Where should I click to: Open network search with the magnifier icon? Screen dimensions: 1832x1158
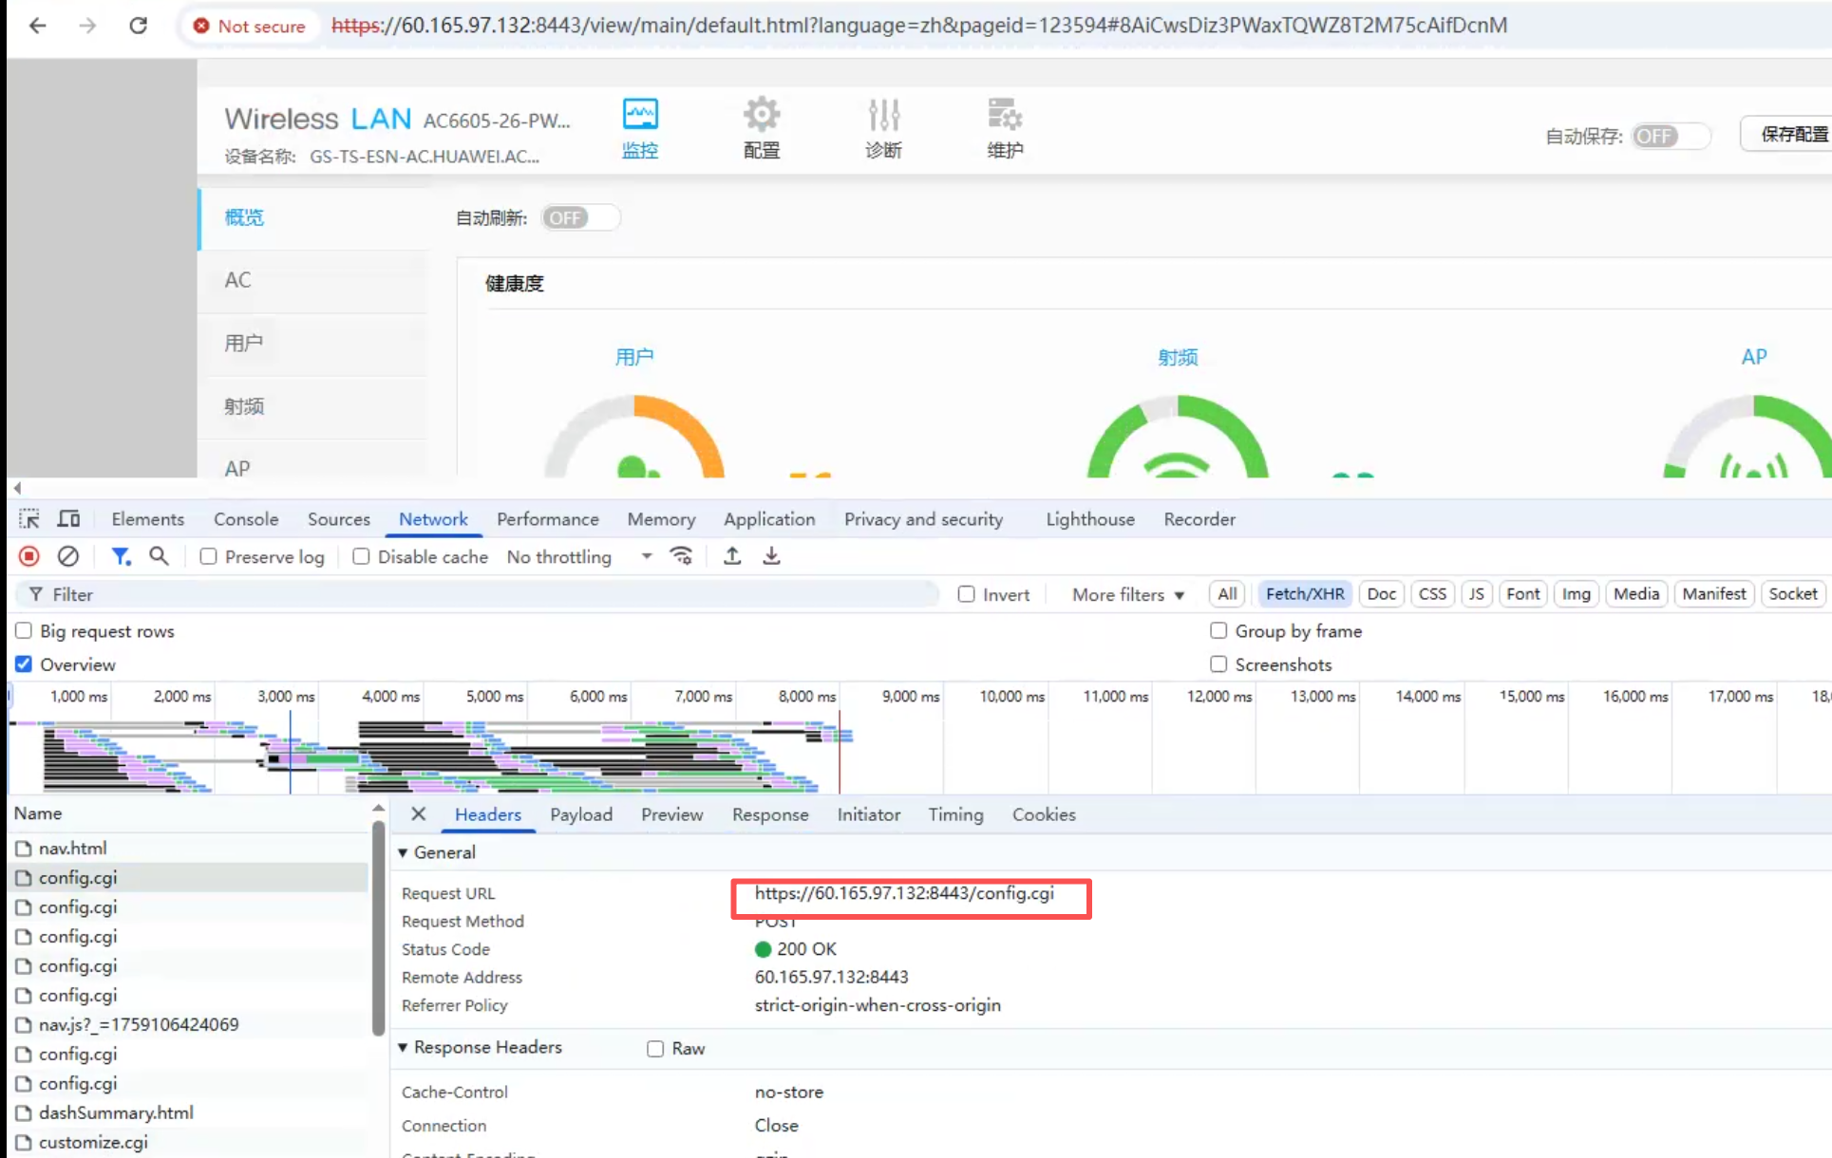point(159,556)
